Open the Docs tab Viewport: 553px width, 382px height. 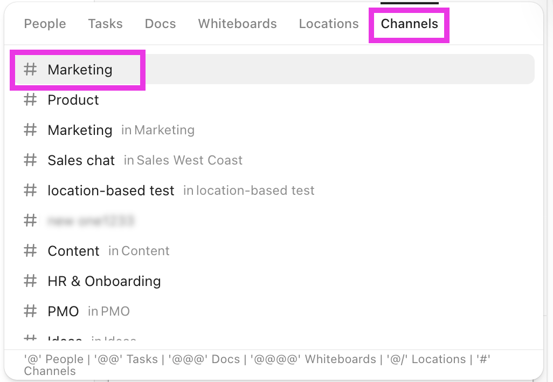[x=160, y=24]
